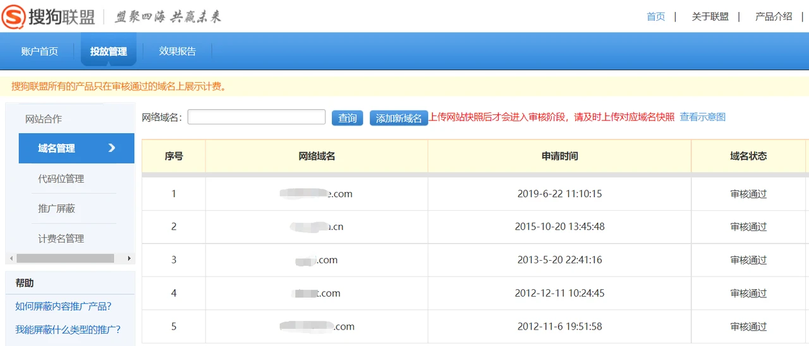The width and height of the screenshot is (809, 346).
Task: Go to 首页 in top navigation
Action: coord(655,16)
